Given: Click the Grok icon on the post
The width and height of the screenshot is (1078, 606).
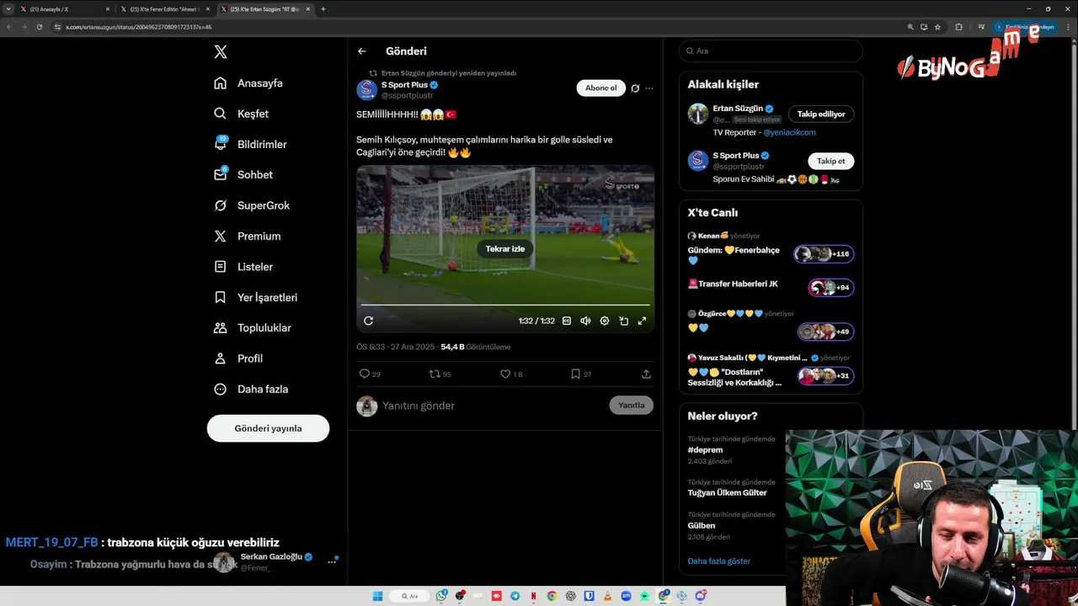Looking at the screenshot, I should [x=635, y=88].
